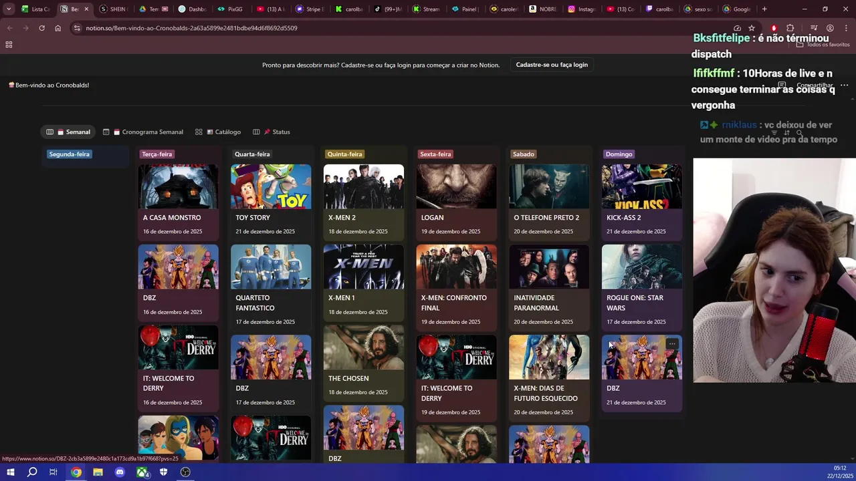Open the X-MEN 2 card
856x481 pixels.
point(364,202)
